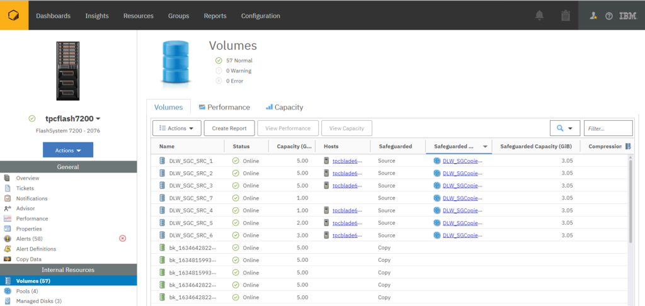Open Alert Definitions in sidebar

click(x=36, y=249)
